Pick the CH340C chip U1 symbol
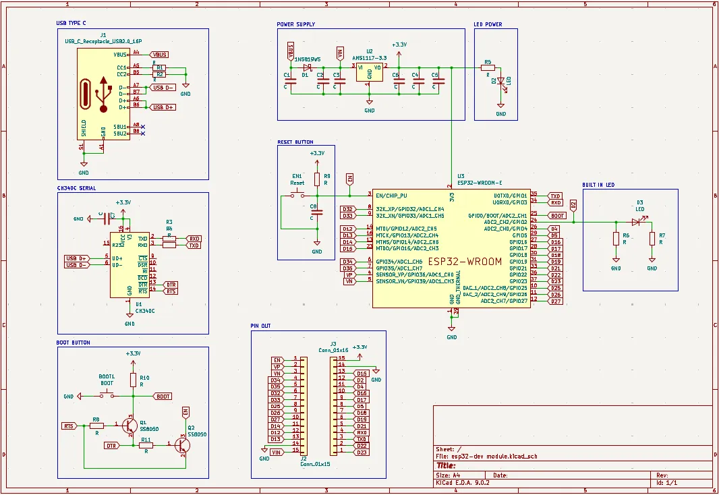The height and width of the screenshot is (495, 719). [x=130, y=264]
